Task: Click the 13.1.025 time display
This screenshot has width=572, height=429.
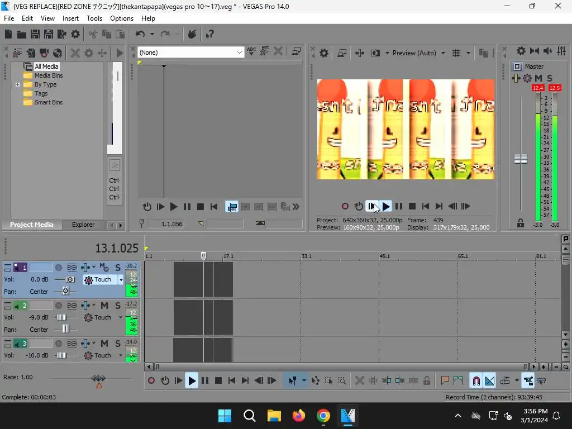Action: [x=117, y=248]
